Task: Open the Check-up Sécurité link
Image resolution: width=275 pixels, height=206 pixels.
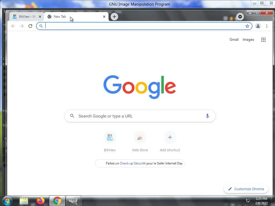Action: 133,163
